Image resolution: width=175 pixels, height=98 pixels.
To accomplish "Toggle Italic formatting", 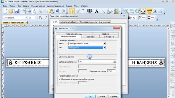I will tap(46, 18).
